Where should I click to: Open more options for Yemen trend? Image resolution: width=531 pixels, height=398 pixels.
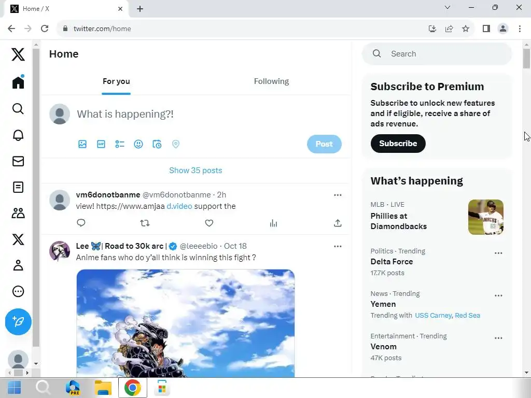(x=498, y=295)
